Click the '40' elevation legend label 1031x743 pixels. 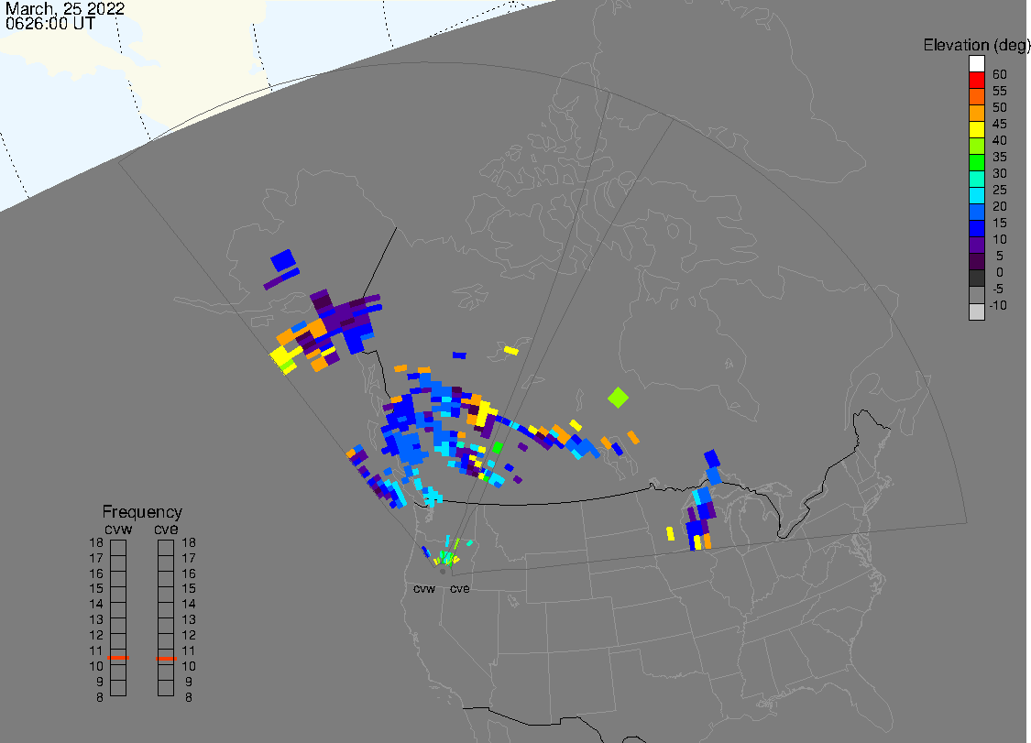(x=1000, y=140)
